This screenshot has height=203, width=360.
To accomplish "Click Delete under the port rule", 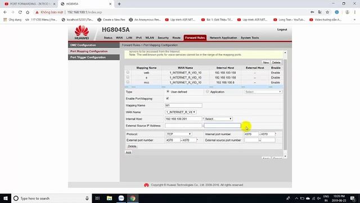I will [132, 146].
